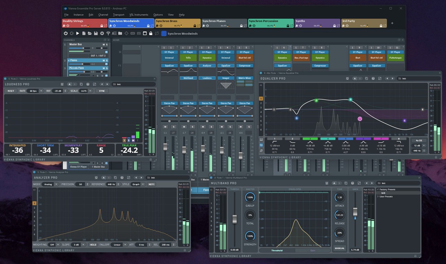446x264 pixels.
Task: Click the resize window icon in Loudness Pro
Action: [x=95, y=84]
